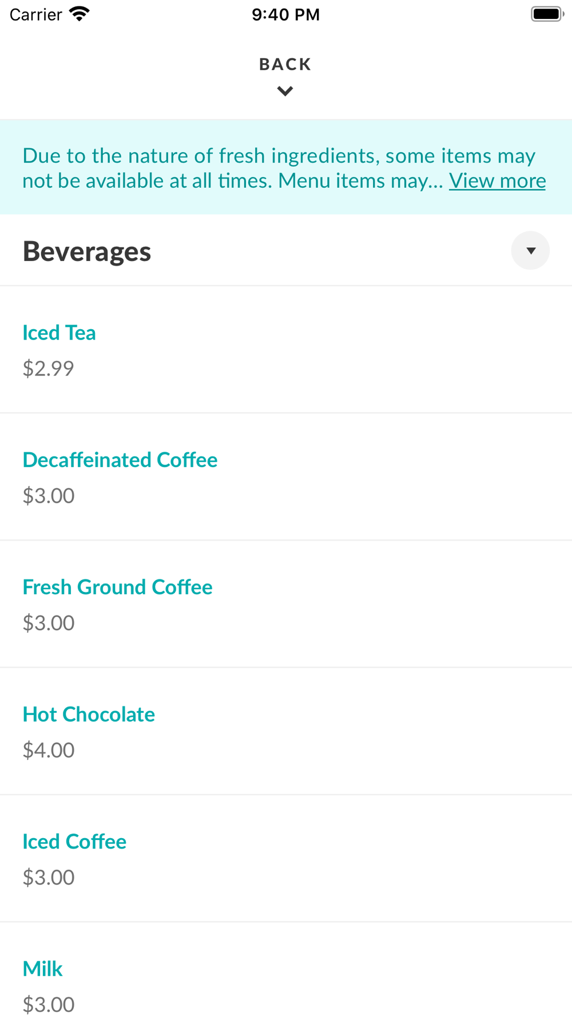Tap the fresh ingredients notice banner

click(x=229, y=167)
